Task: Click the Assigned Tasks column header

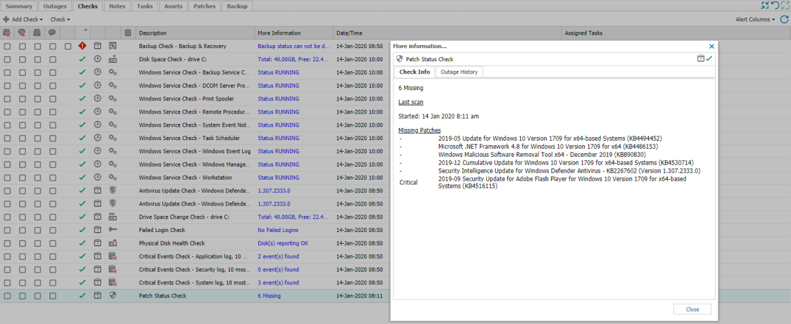Action: tap(676, 33)
